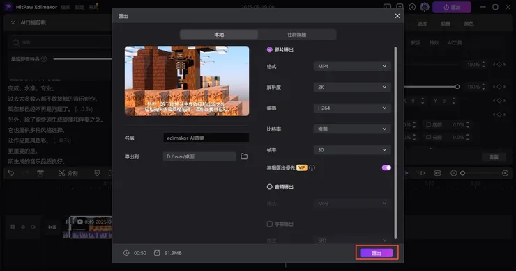The image size is (516, 271).
Task: Toggle mute icon on video track
Action: [x=33, y=227]
